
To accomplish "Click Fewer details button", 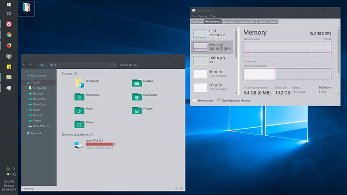I will (203, 101).
